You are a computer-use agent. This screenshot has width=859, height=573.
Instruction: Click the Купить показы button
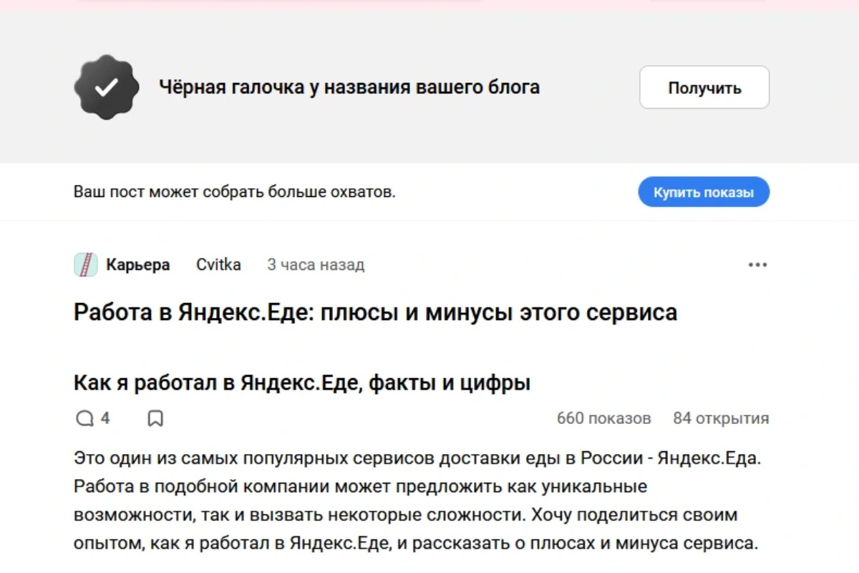[704, 192]
